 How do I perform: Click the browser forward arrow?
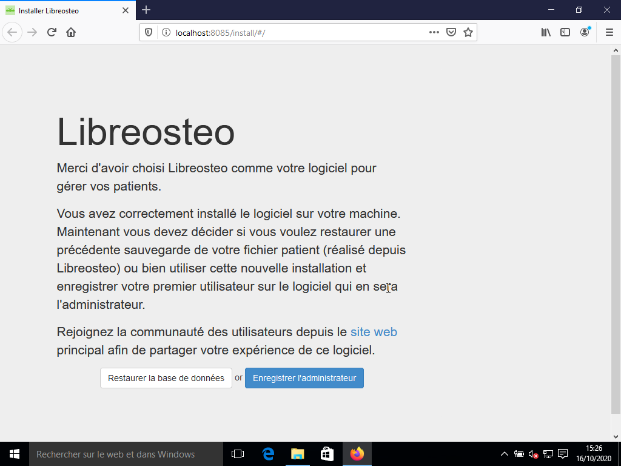pyautogui.click(x=32, y=33)
